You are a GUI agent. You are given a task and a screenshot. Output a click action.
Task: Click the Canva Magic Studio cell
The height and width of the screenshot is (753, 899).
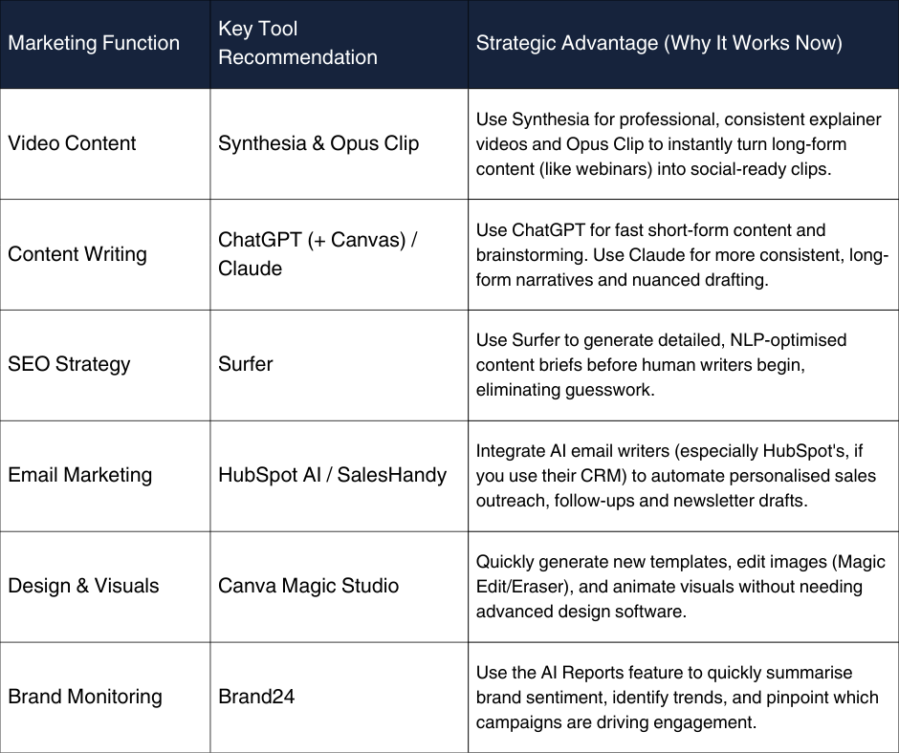point(308,586)
